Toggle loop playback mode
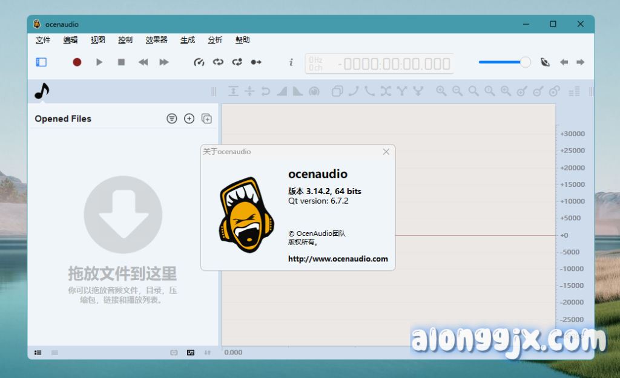Screen dimensions: 620x378 218,62
